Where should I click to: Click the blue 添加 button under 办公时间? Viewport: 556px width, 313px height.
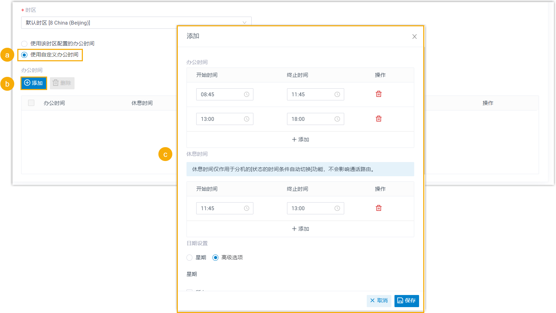coord(34,83)
